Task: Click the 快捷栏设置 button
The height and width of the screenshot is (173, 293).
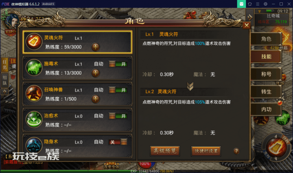Action: click(206, 151)
